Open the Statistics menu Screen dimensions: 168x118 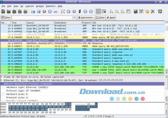(x=51, y=6)
